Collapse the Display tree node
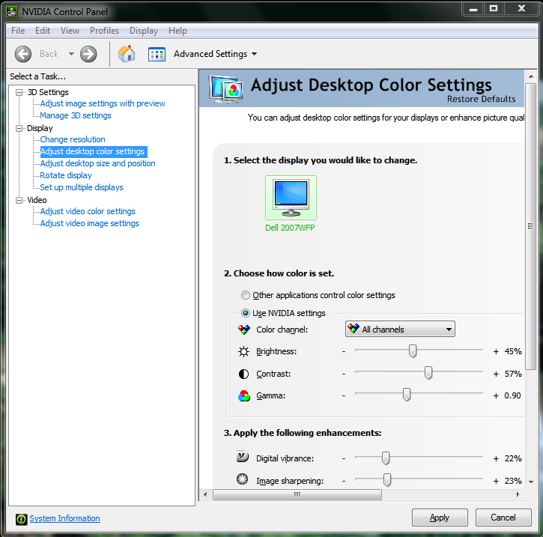This screenshot has height=537, width=543. pos(19,129)
